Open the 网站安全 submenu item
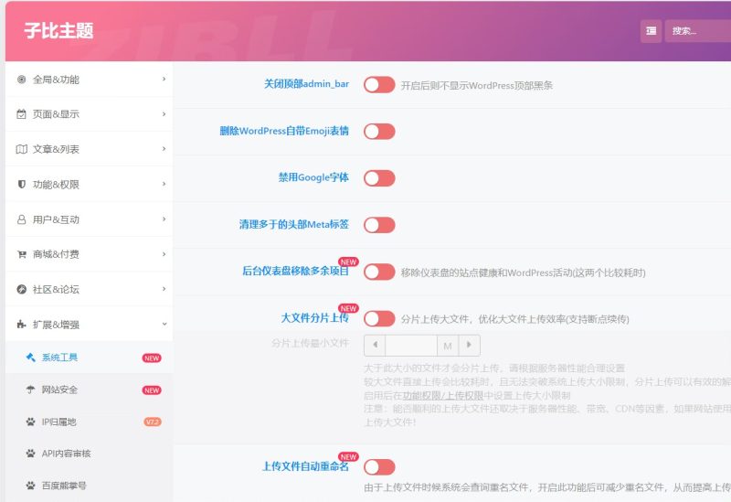 [x=89, y=390]
